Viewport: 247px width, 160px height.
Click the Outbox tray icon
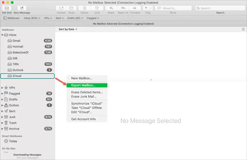6,105
